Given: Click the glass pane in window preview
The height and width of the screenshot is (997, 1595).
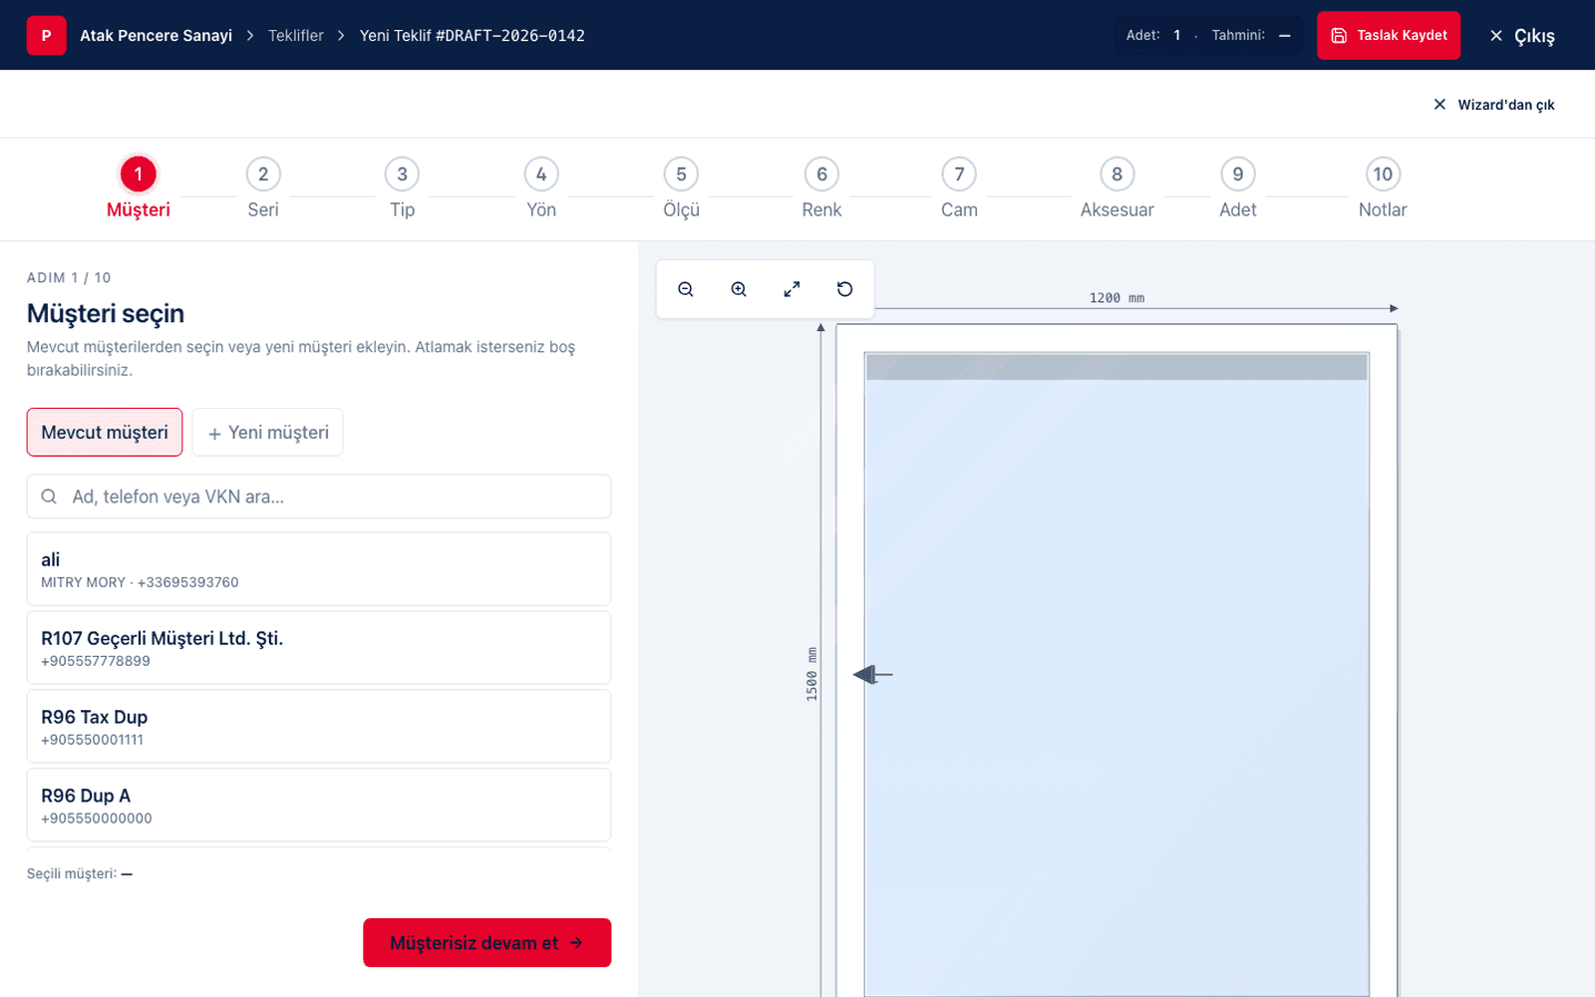Looking at the screenshot, I should coord(1116,674).
